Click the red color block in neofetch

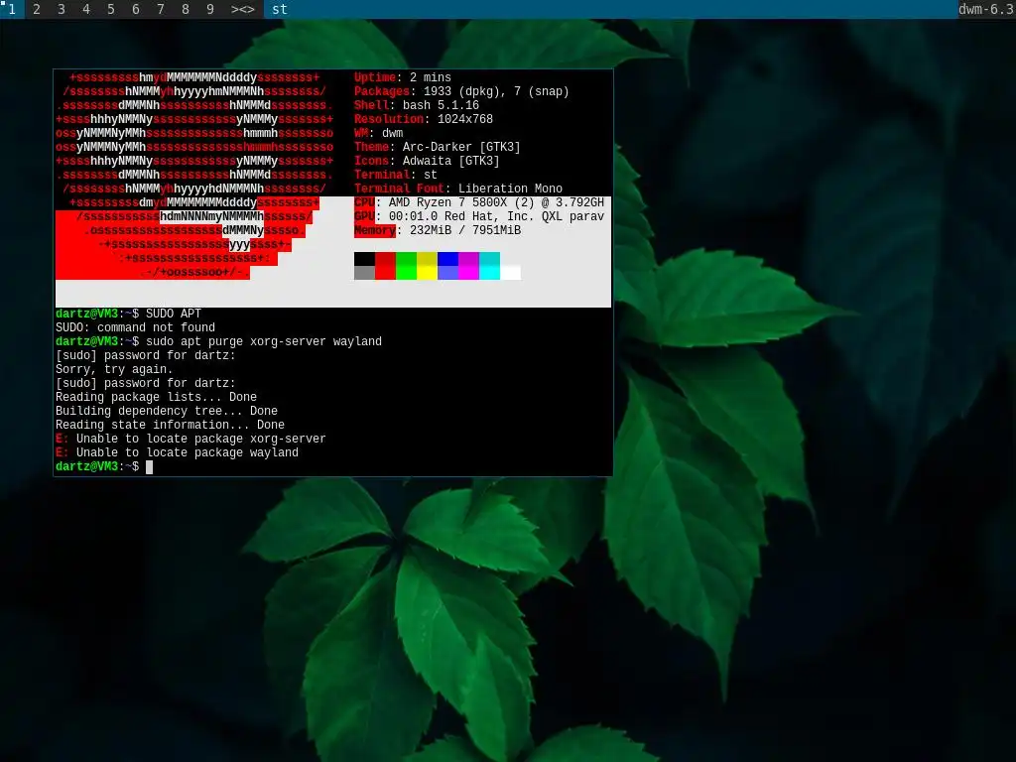385,266
